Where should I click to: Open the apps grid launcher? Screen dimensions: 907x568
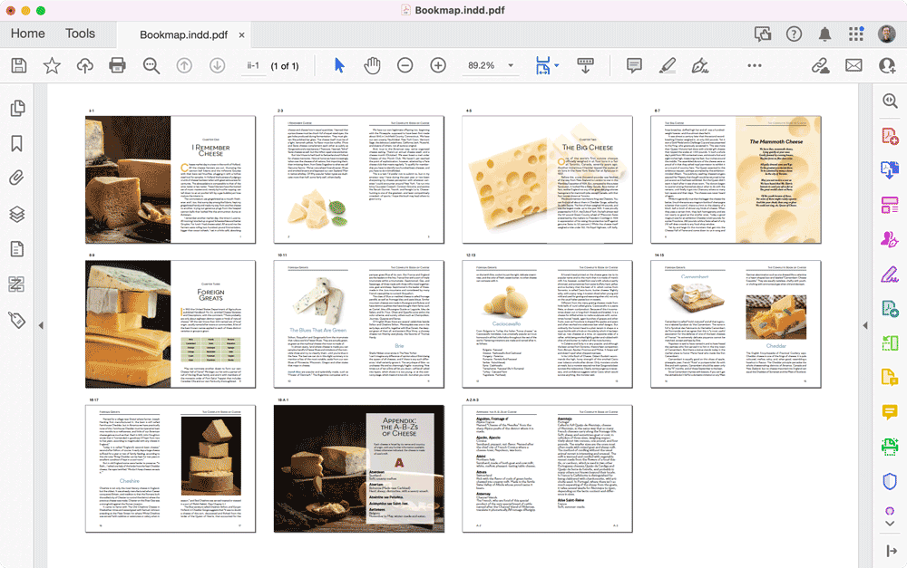(856, 34)
